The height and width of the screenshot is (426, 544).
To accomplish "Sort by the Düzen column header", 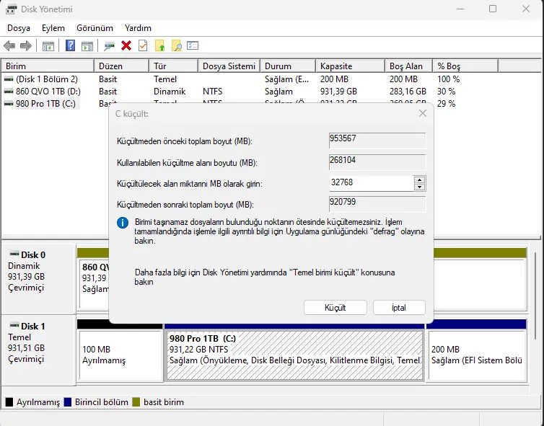I will pyautogui.click(x=121, y=66).
